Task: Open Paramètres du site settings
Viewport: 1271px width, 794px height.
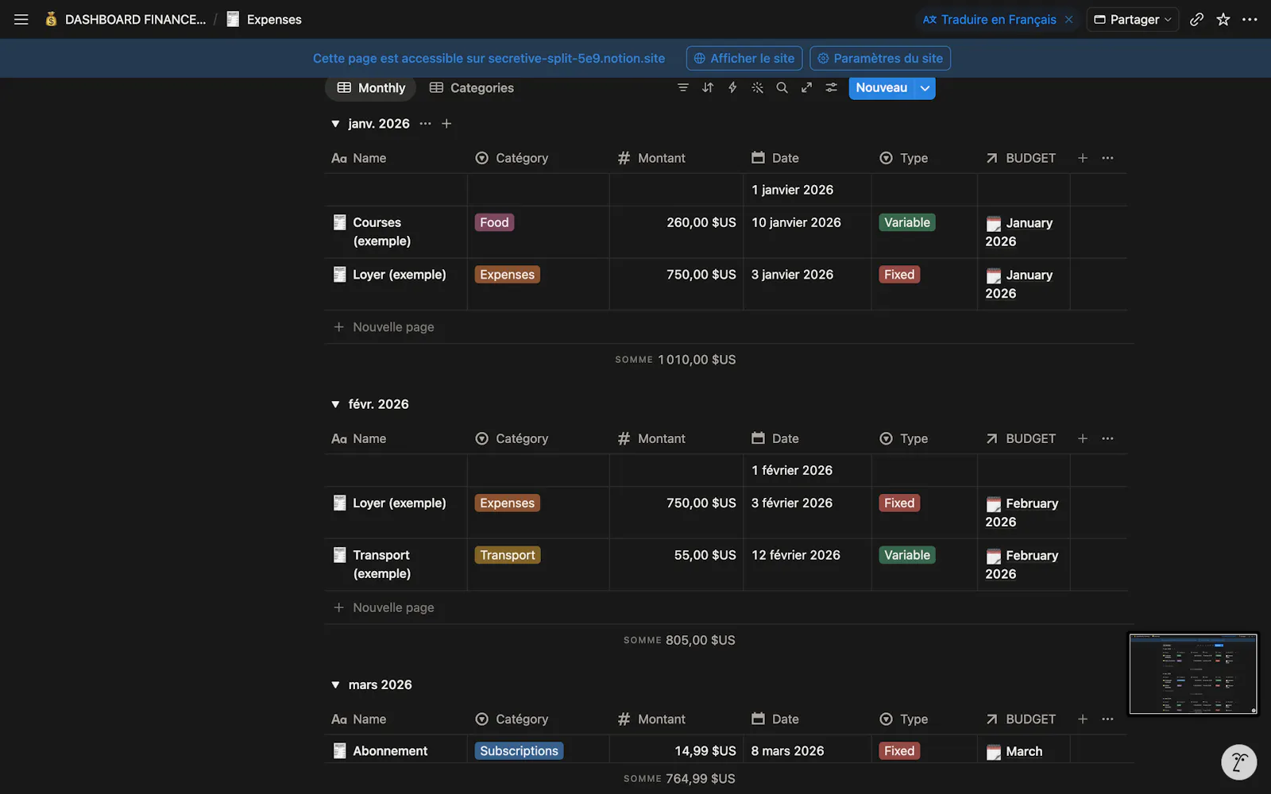Action: tap(880, 58)
